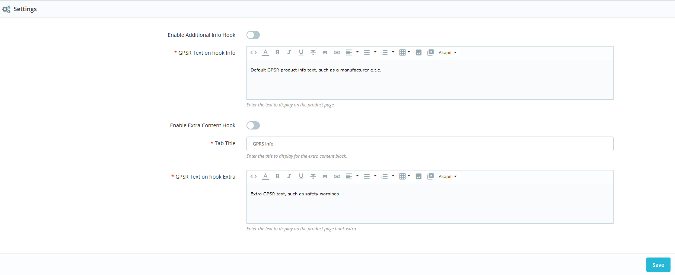Insert media in the hook Info editor
The image size is (675, 275).
[x=430, y=52]
